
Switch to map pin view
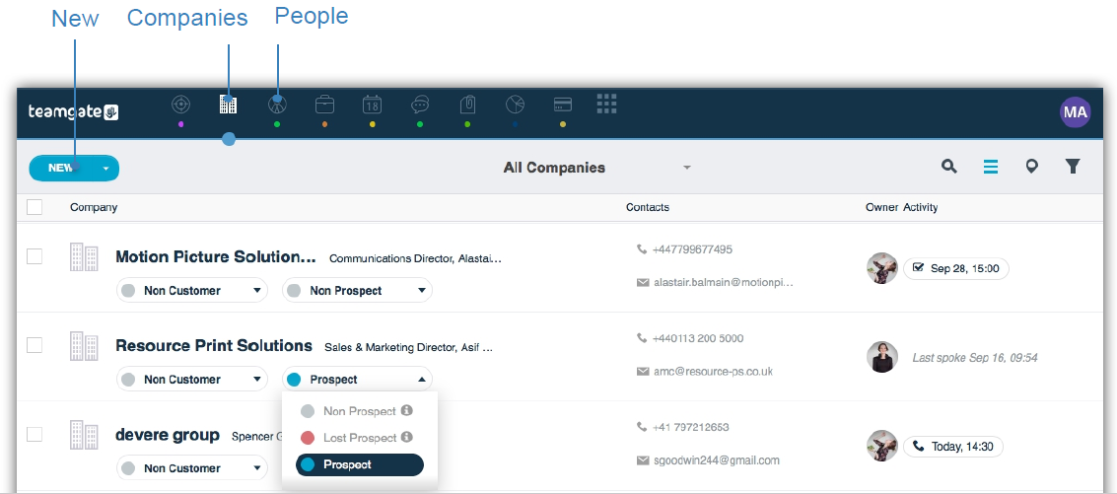[x=1031, y=167]
